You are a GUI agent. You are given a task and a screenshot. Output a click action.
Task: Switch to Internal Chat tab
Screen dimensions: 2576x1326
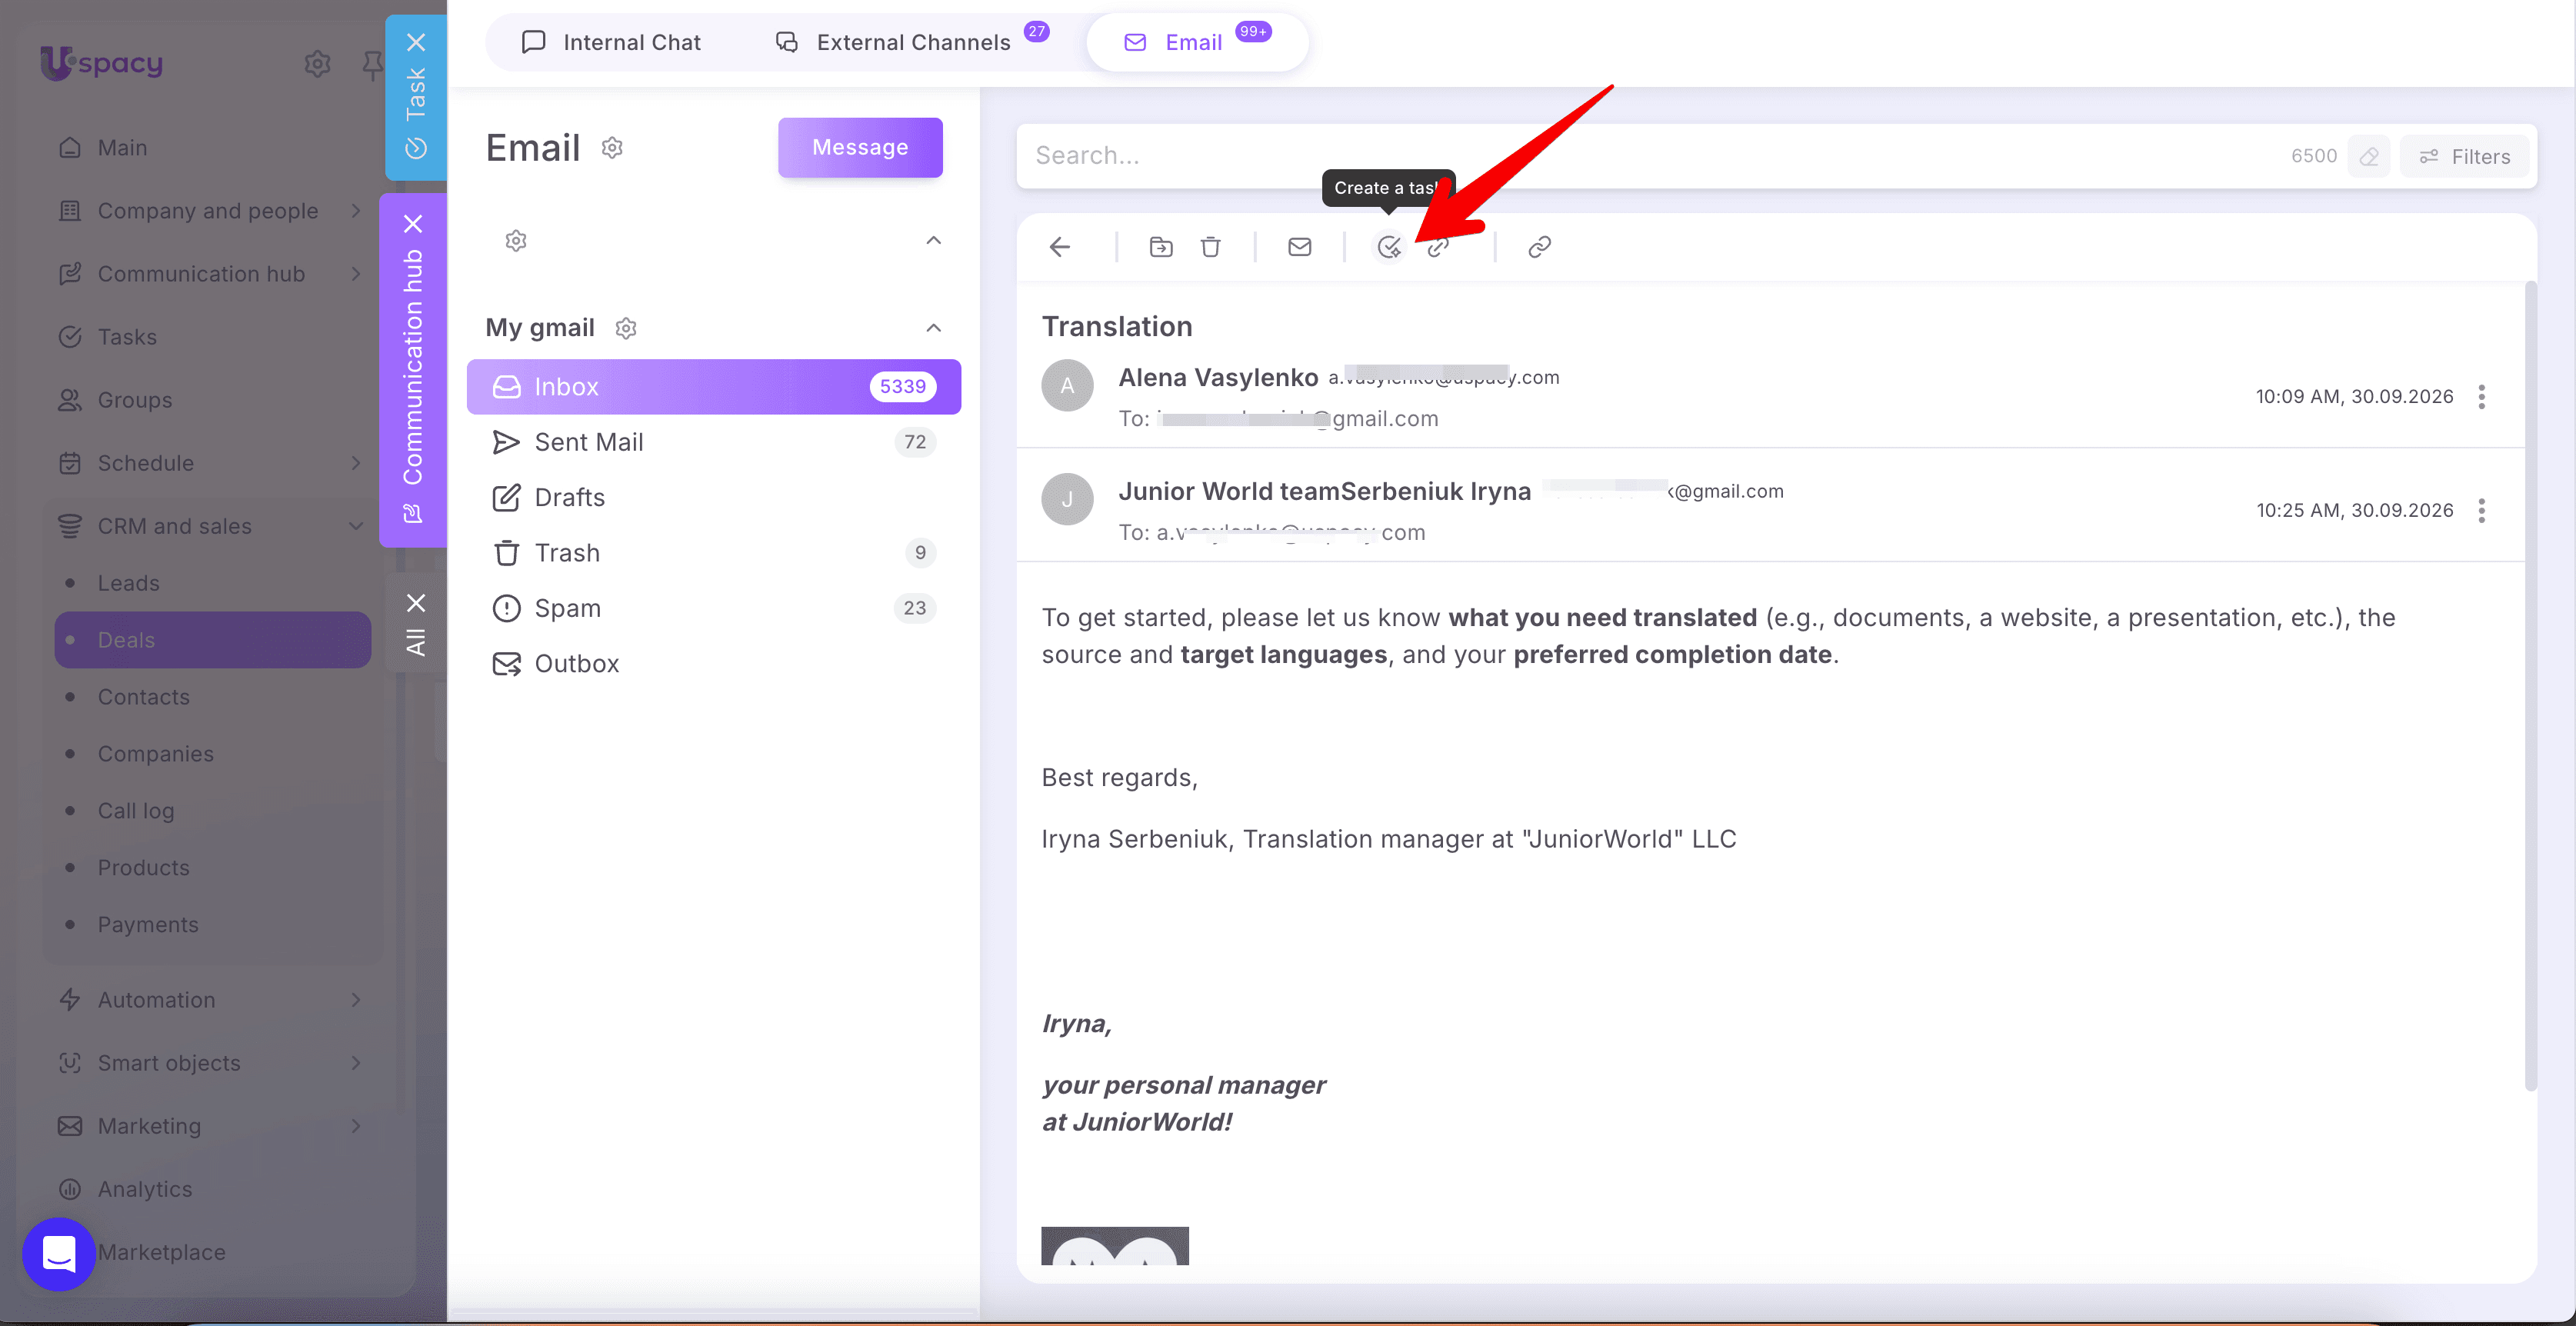coord(612,42)
